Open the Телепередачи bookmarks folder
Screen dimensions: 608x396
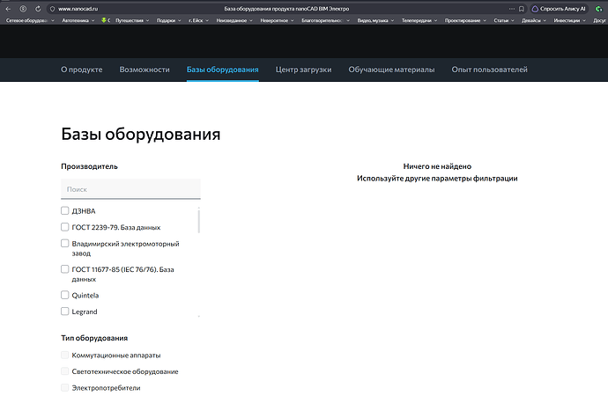pyautogui.click(x=419, y=20)
